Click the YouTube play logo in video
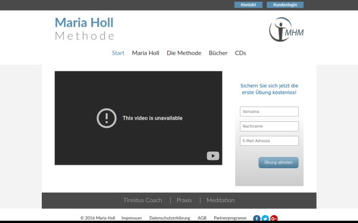This screenshot has width=358, height=223. click(213, 156)
